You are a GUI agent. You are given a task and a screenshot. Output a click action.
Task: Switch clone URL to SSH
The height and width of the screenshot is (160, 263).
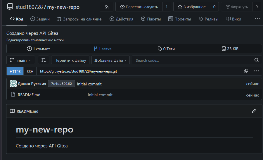click(30, 71)
